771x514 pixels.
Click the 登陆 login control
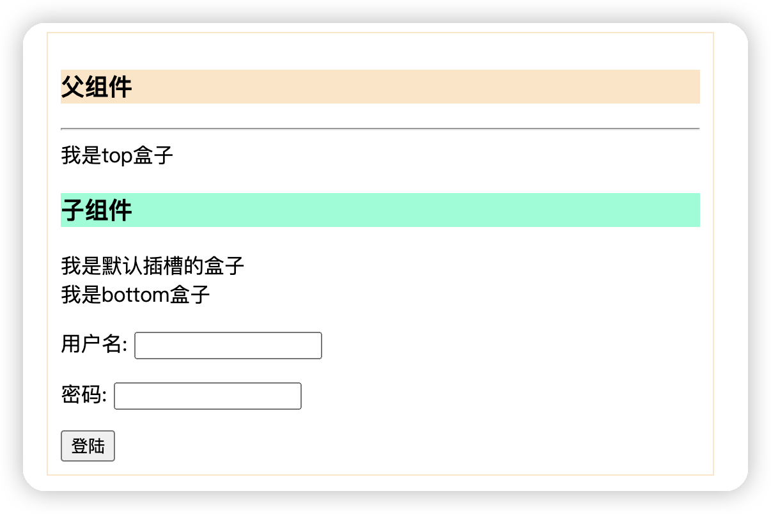pos(88,446)
